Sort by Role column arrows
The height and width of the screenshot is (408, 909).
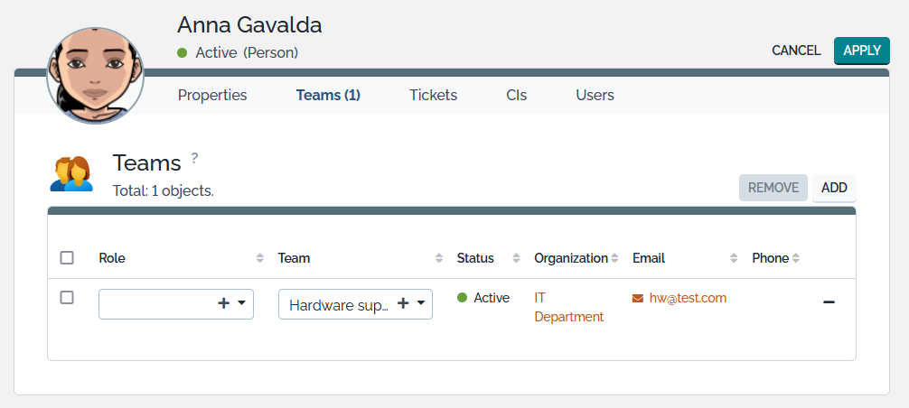pos(260,258)
